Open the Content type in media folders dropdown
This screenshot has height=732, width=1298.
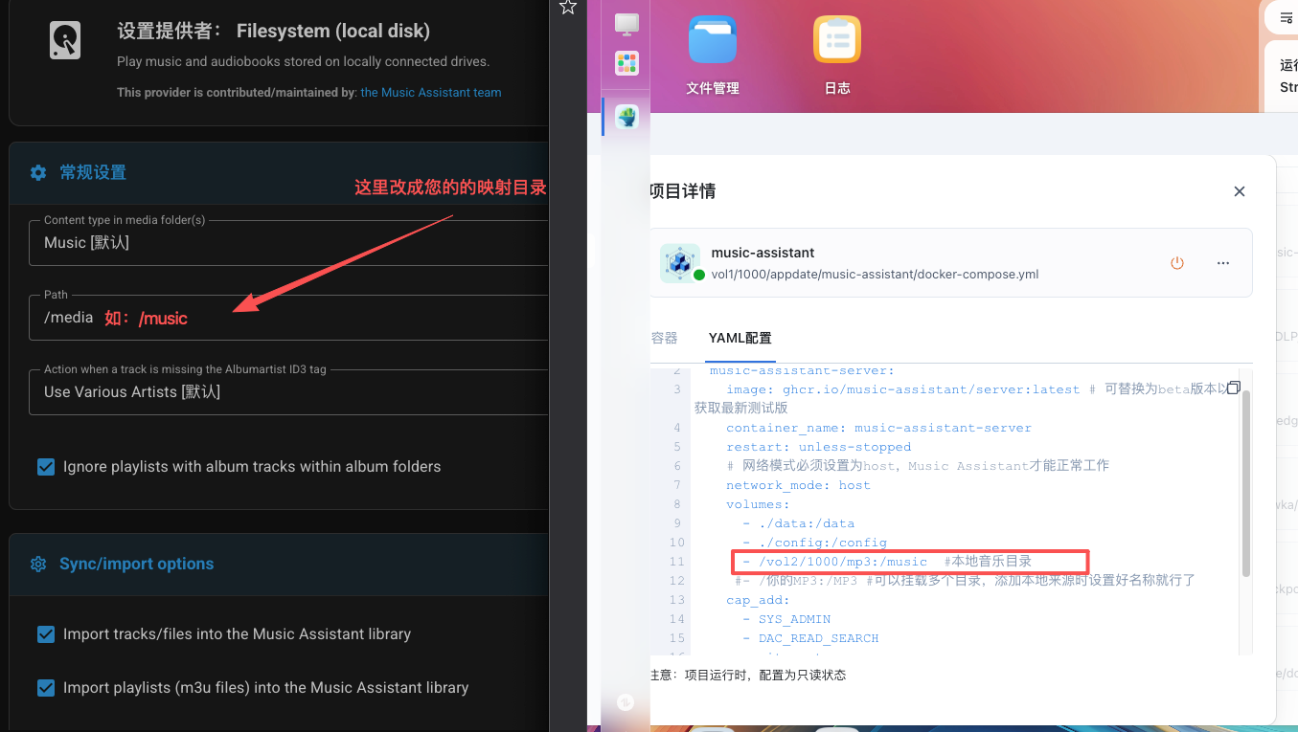pyautogui.click(x=278, y=242)
